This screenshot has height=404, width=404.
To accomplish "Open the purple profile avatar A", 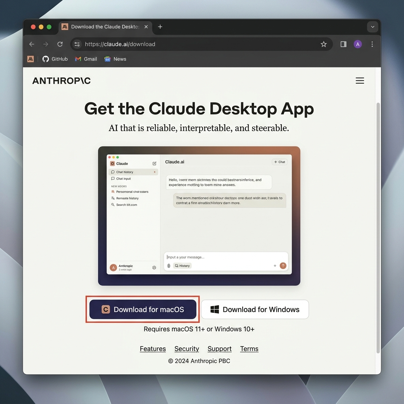I will [x=357, y=44].
